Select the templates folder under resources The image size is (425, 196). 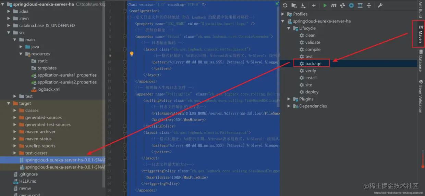(44, 68)
